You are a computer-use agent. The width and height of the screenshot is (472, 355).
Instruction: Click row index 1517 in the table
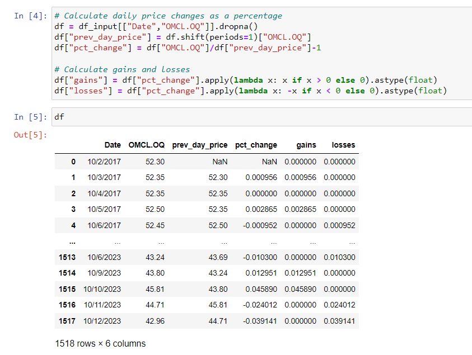tap(67, 321)
